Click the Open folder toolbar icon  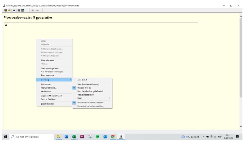(x=9, y=10)
